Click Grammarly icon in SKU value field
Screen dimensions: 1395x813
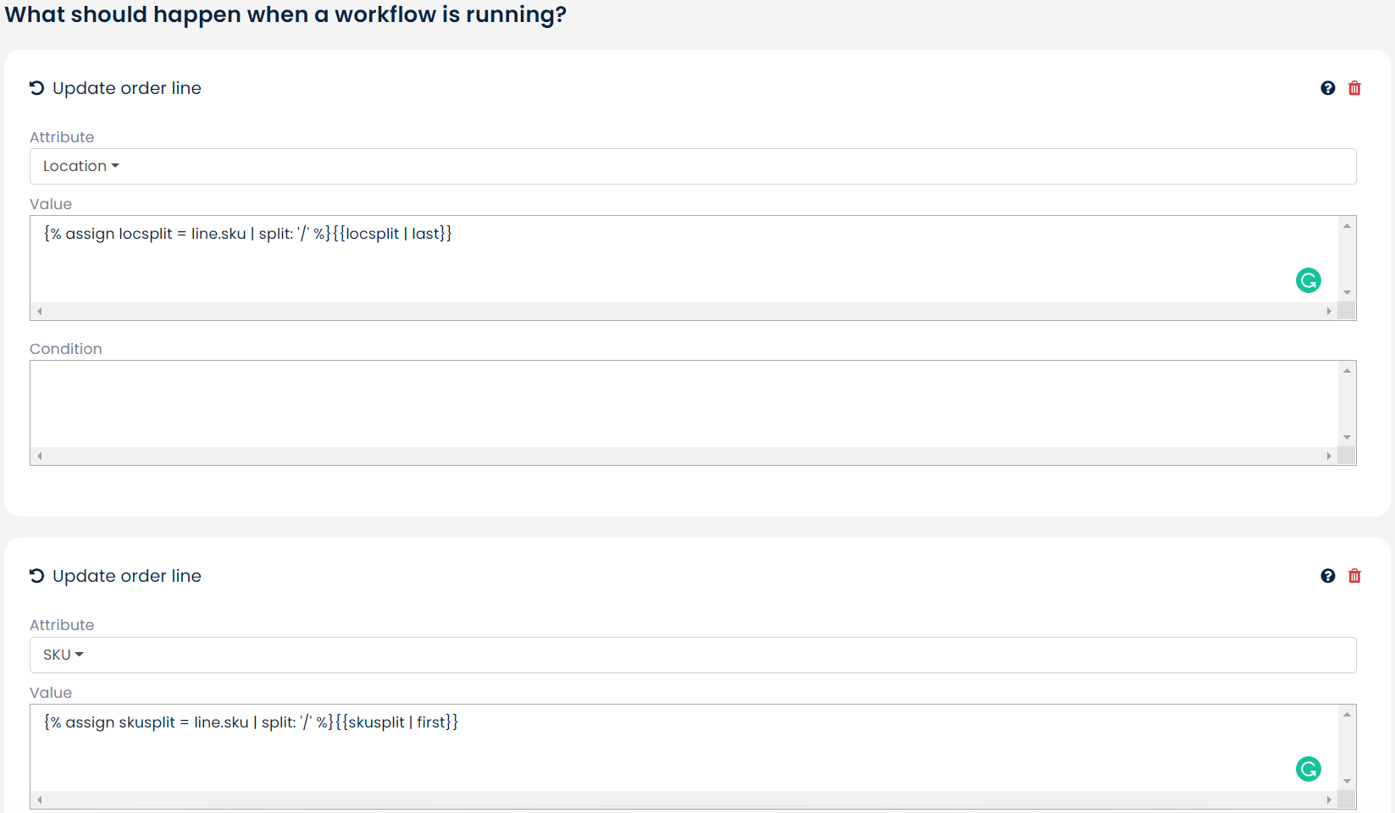pyautogui.click(x=1309, y=769)
